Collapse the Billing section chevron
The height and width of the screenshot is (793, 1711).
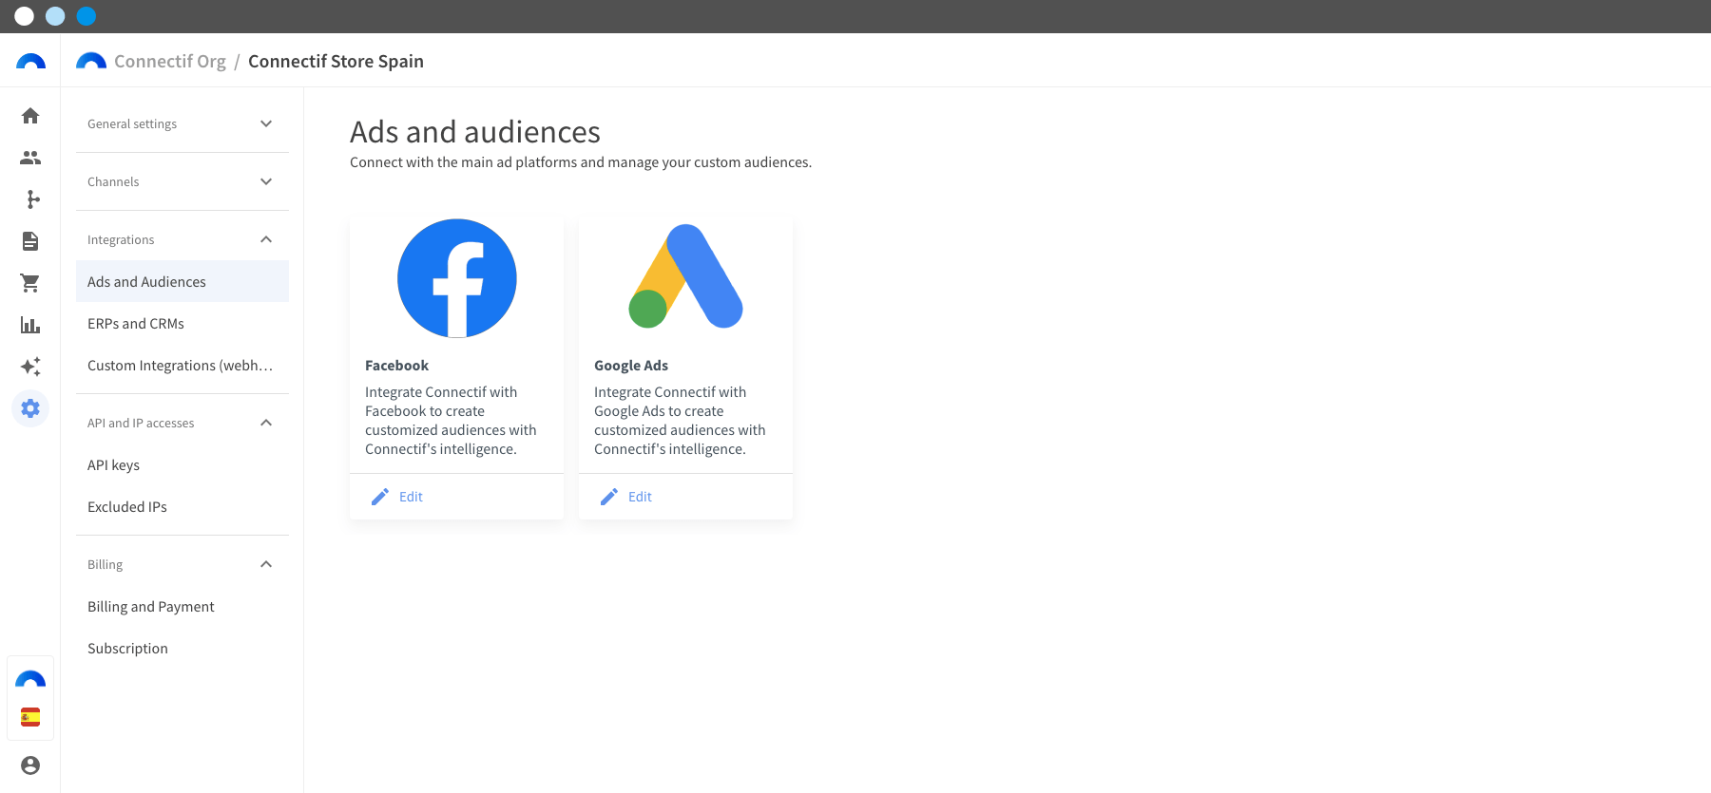click(x=266, y=564)
